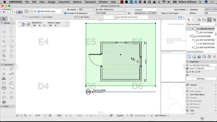Image resolution: width=217 pixels, height=122 pixels.
Task: Select the Window tool
Action: point(4,32)
